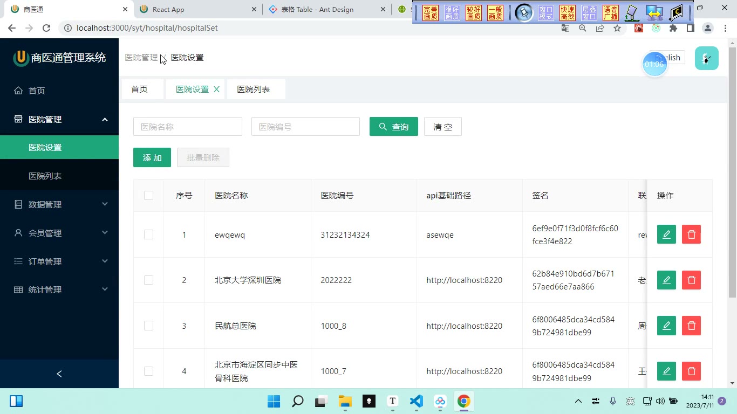The image size is (737, 414).
Task: Delete the 民航总医院 row
Action: click(x=691, y=326)
